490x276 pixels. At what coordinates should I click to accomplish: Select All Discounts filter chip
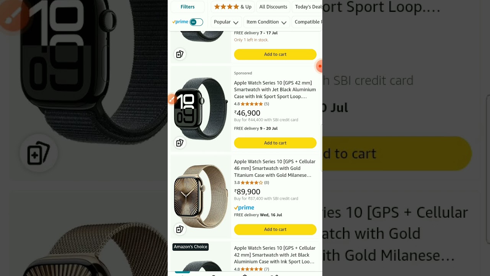click(x=273, y=7)
